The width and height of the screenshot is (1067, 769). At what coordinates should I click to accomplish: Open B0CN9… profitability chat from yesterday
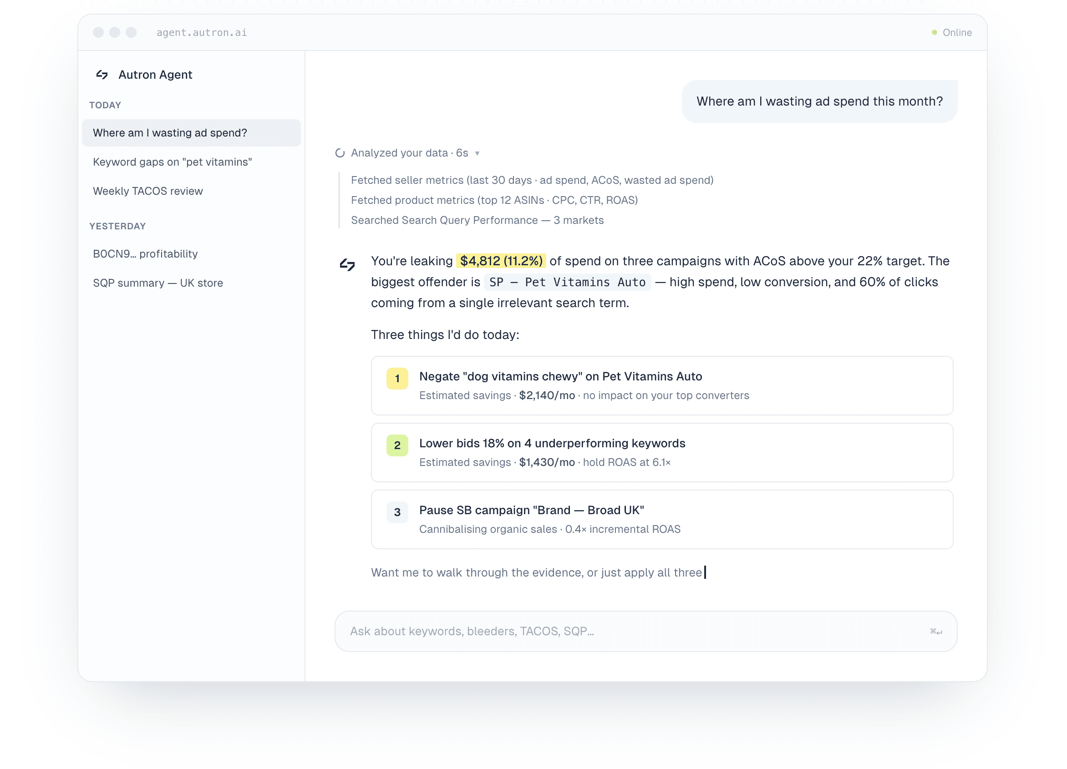[x=145, y=254]
